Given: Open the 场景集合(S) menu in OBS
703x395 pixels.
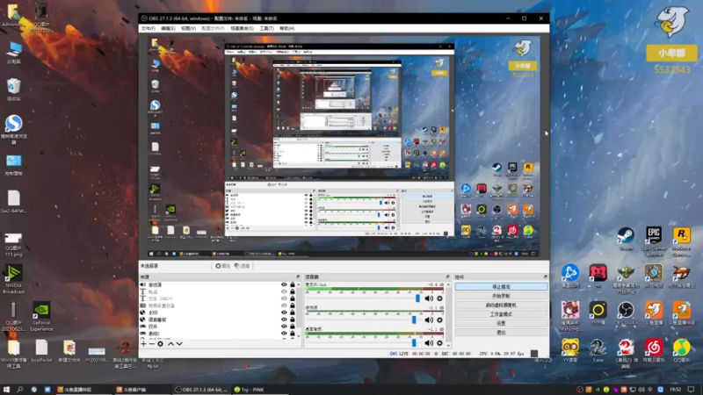Looking at the screenshot, I should coord(242,28).
